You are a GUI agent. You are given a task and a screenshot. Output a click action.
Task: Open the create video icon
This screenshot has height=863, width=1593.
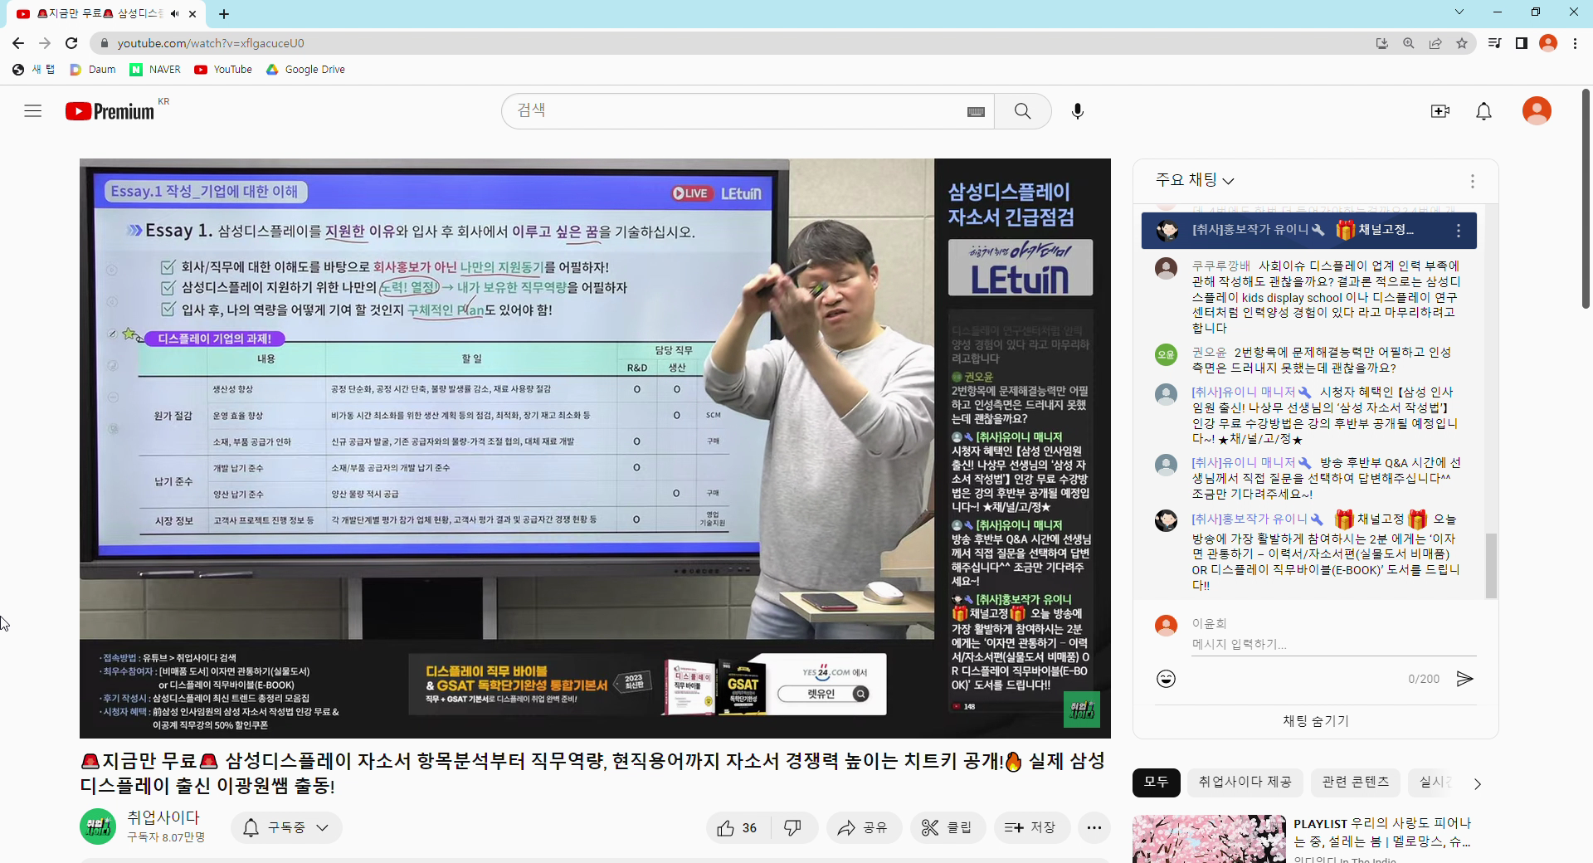1440,111
